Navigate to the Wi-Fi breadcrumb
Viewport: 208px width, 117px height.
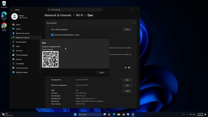click(80, 15)
